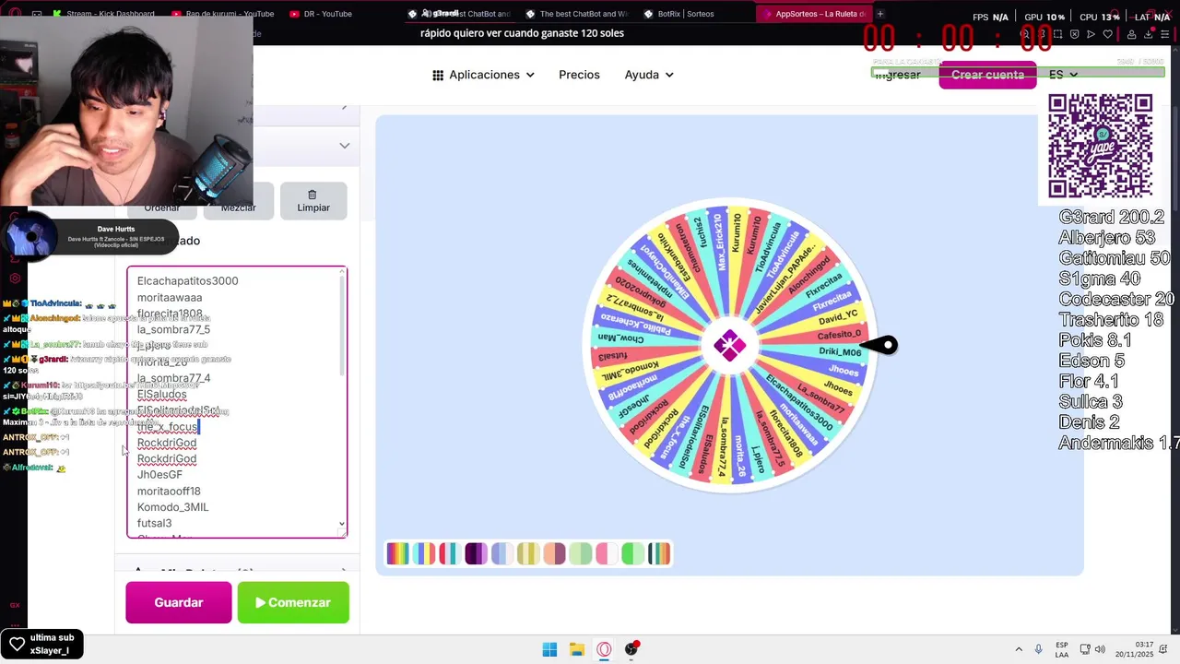1180x664 pixels.
Task: Click the Limpiar button
Action: pos(313,201)
